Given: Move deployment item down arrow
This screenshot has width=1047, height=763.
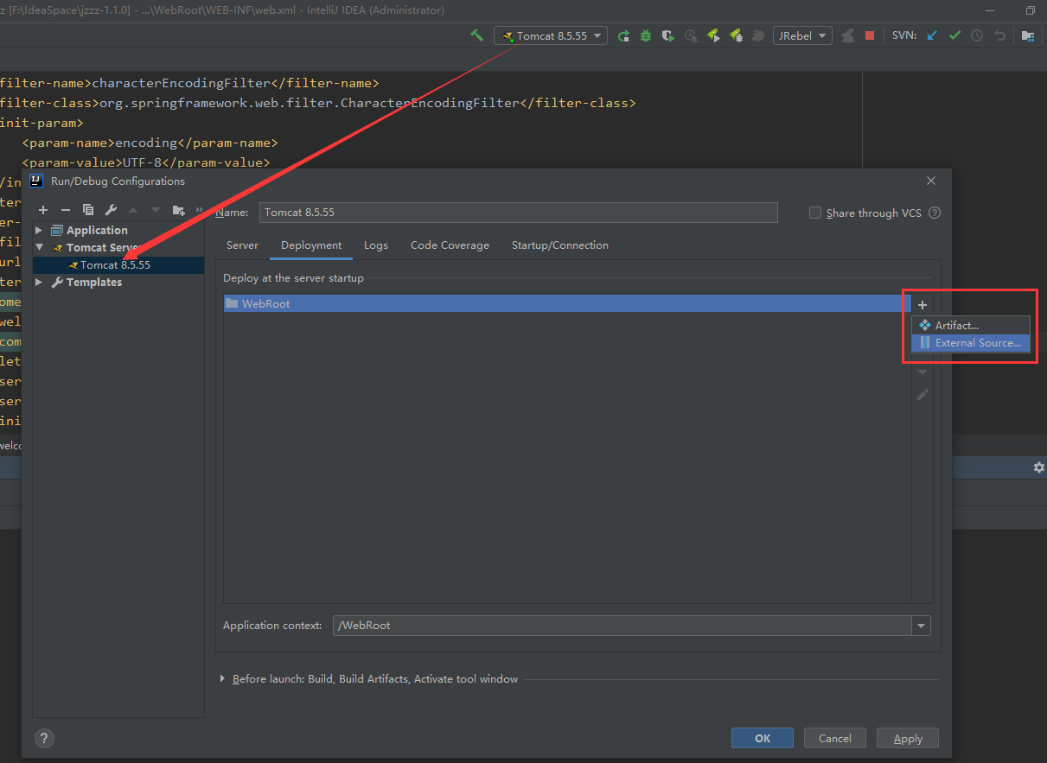Looking at the screenshot, I should tap(923, 372).
